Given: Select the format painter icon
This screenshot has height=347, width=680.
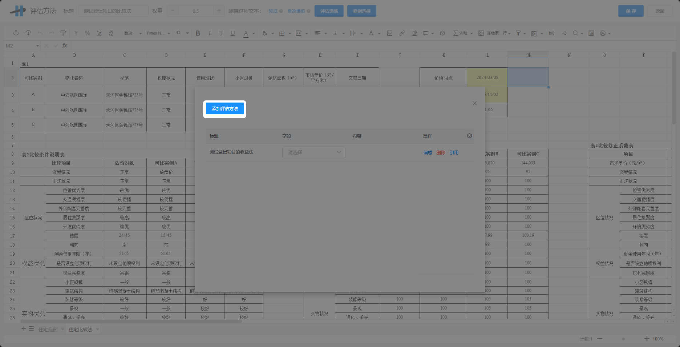Looking at the screenshot, I should point(63,33).
